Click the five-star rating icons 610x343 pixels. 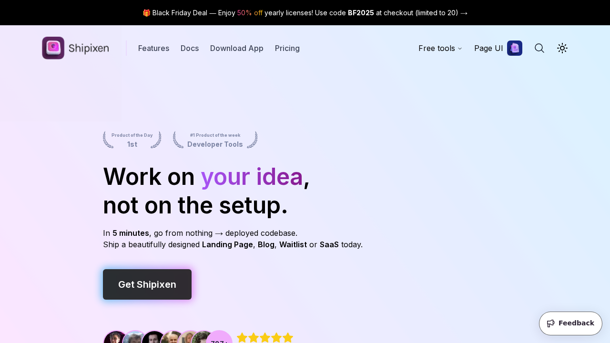(x=265, y=338)
